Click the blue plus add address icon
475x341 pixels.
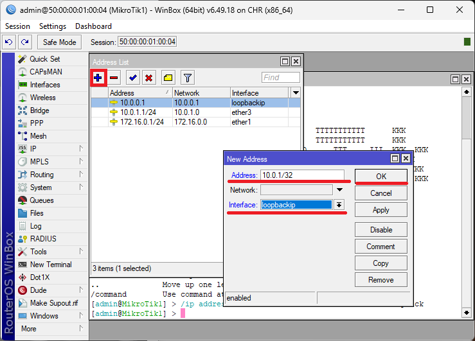pyautogui.click(x=98, y=78)
